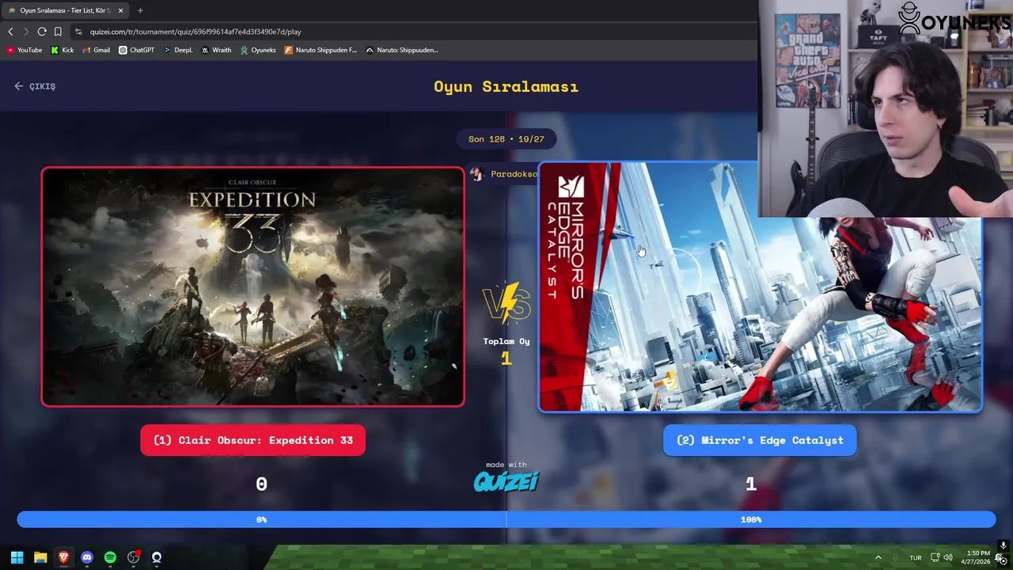This screenshot has height=570, width=1013.
Task: Click the Oyun Sıralaması page title
Action: click(x=506, y=86)
